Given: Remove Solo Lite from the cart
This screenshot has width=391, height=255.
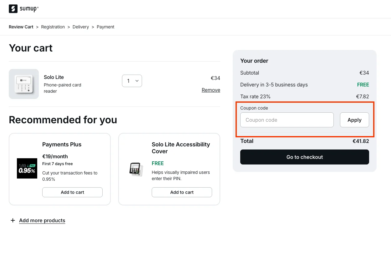Looking at the screenshot, I should pos(211,90).
